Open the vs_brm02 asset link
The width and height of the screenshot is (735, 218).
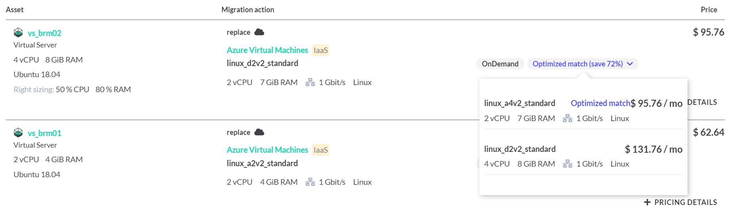pyautogui.click(x=44, y=33)
